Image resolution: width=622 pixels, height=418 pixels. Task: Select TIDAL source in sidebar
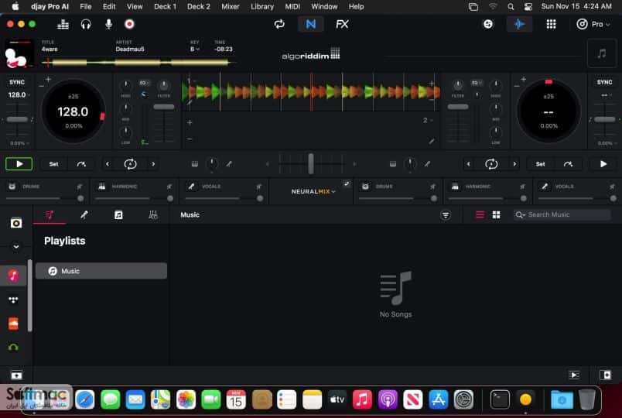pyautogui.click(x=13, y=300)
